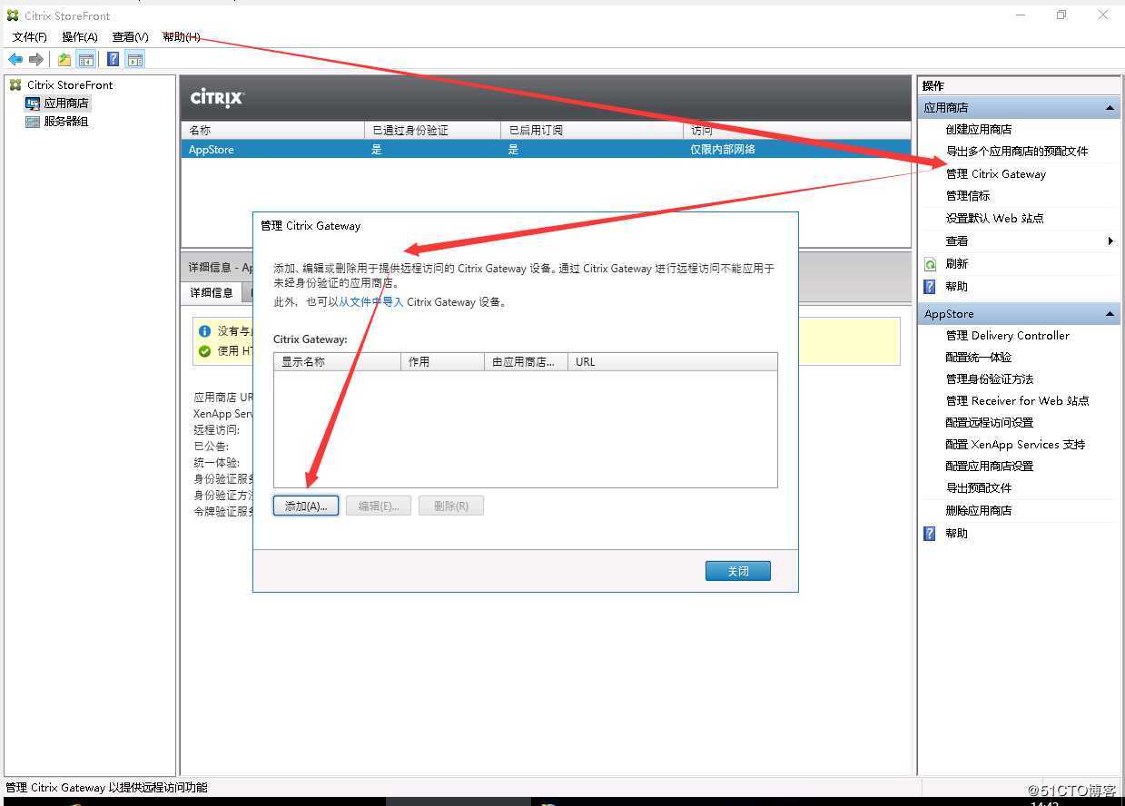Image resolution: width=1125 pixels, height=806 pixels.
Task: Open the 查看(V) menu
Action: click(130, 37)
